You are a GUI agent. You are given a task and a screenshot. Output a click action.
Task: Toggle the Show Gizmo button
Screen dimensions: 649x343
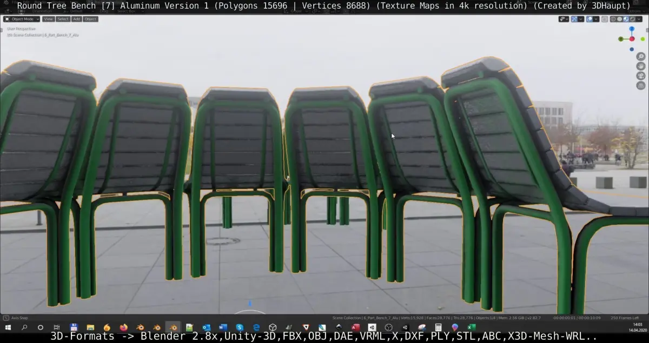[574, 19]
